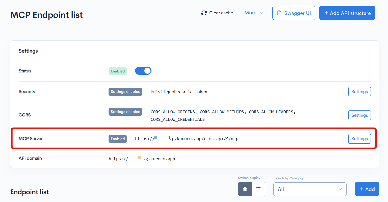Select the MCP Server endpoint URL
The height and width of the screenshot is (202, 388).
[x=187, y=138]
